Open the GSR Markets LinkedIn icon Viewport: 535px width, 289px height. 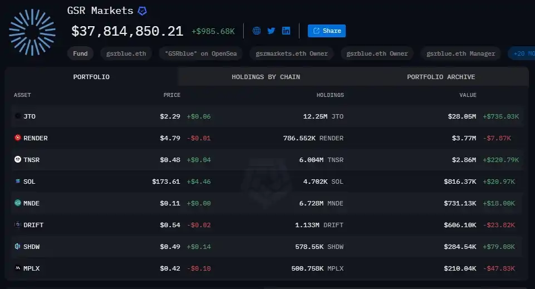pos(286,31)
